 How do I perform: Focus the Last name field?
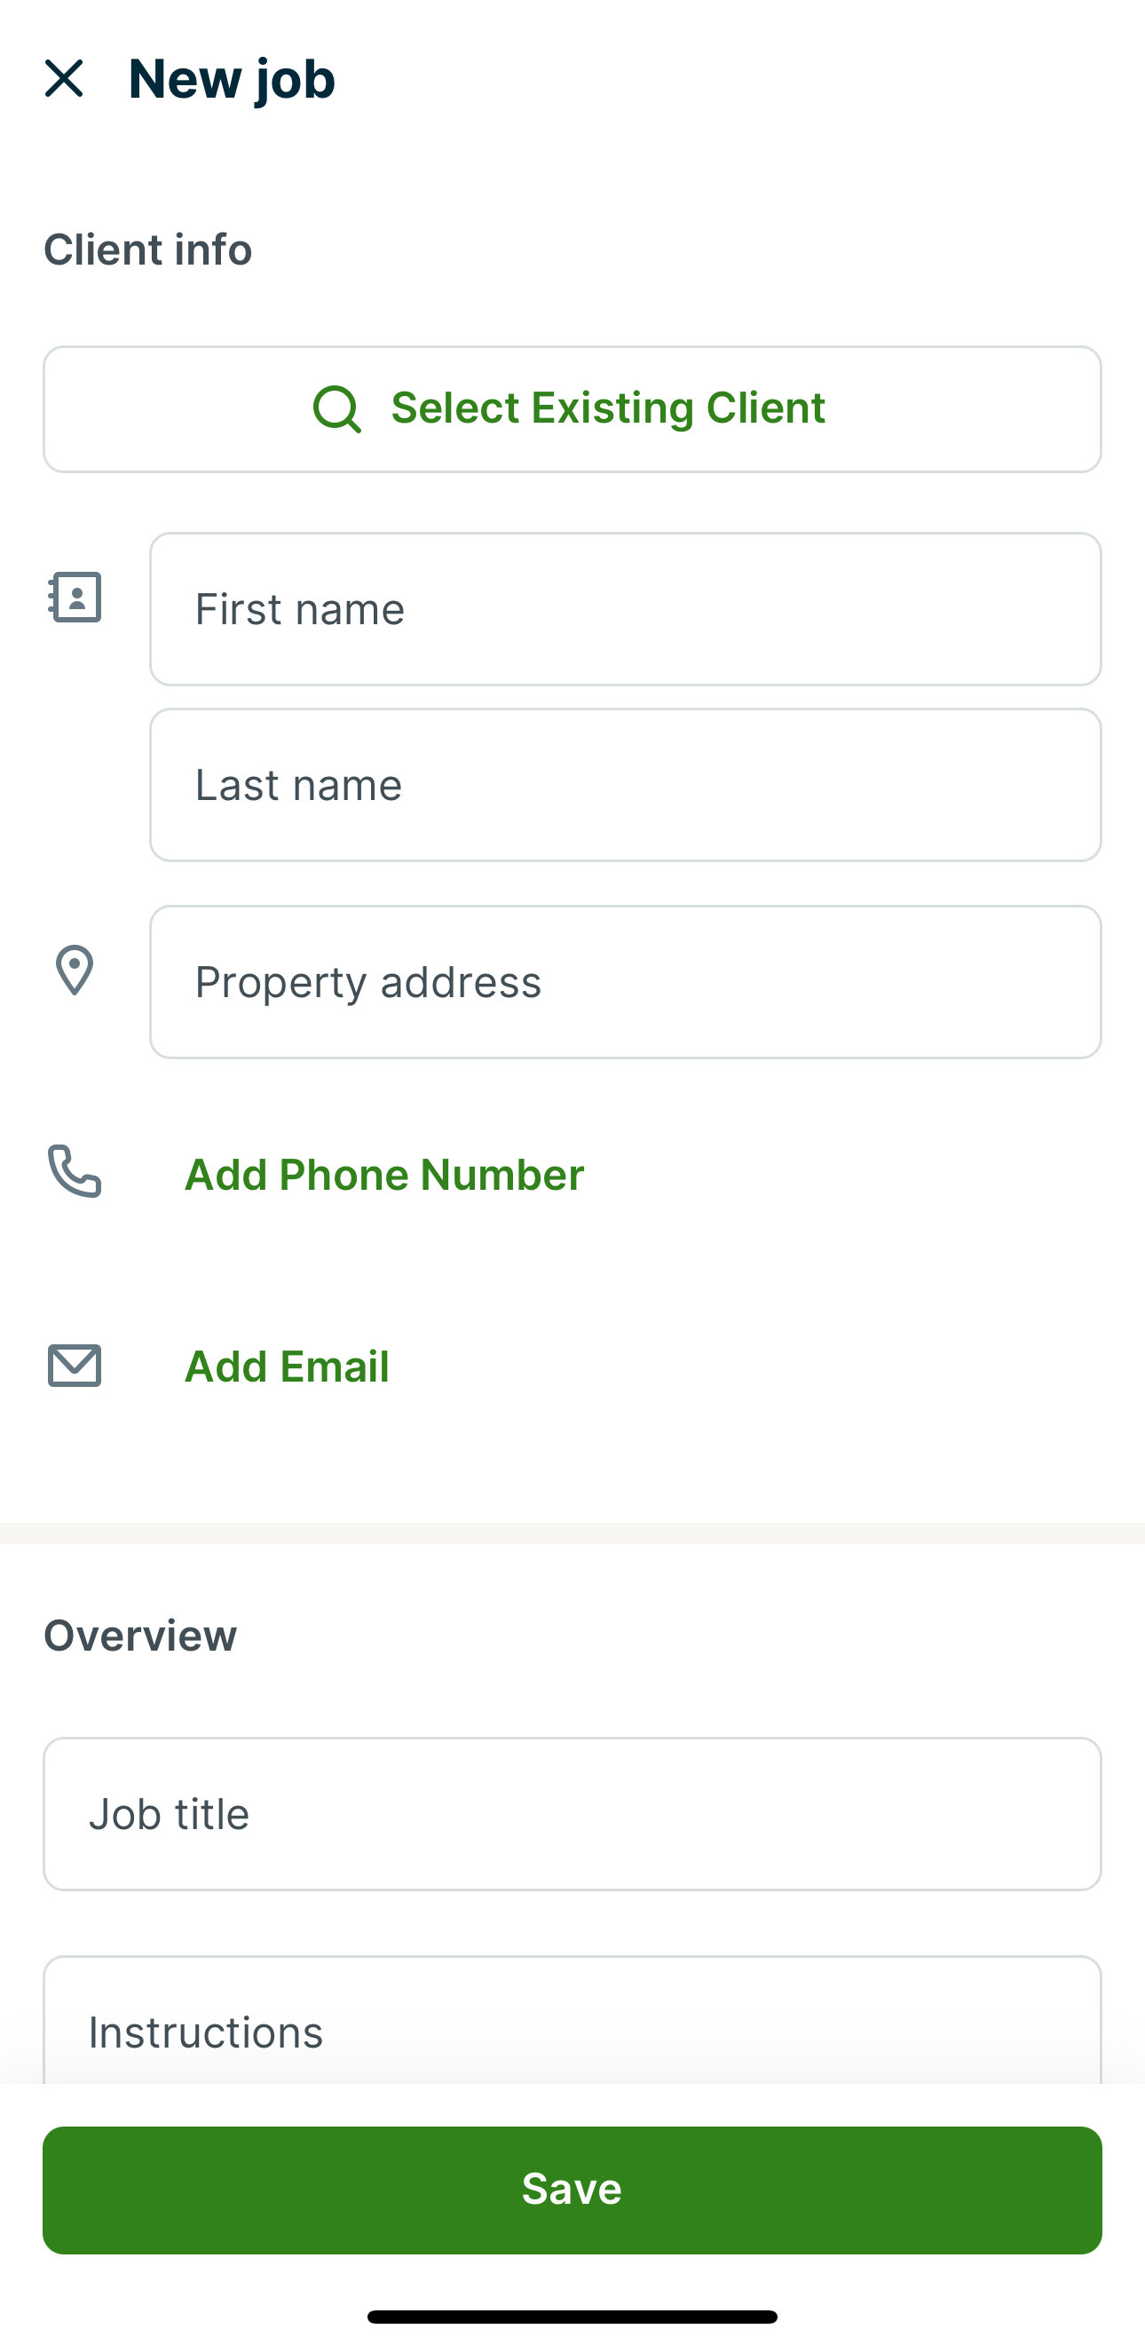point(624,785)
